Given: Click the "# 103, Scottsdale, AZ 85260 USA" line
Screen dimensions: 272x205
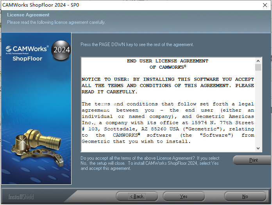Looking at the screenshot, I should coord(168,129).
